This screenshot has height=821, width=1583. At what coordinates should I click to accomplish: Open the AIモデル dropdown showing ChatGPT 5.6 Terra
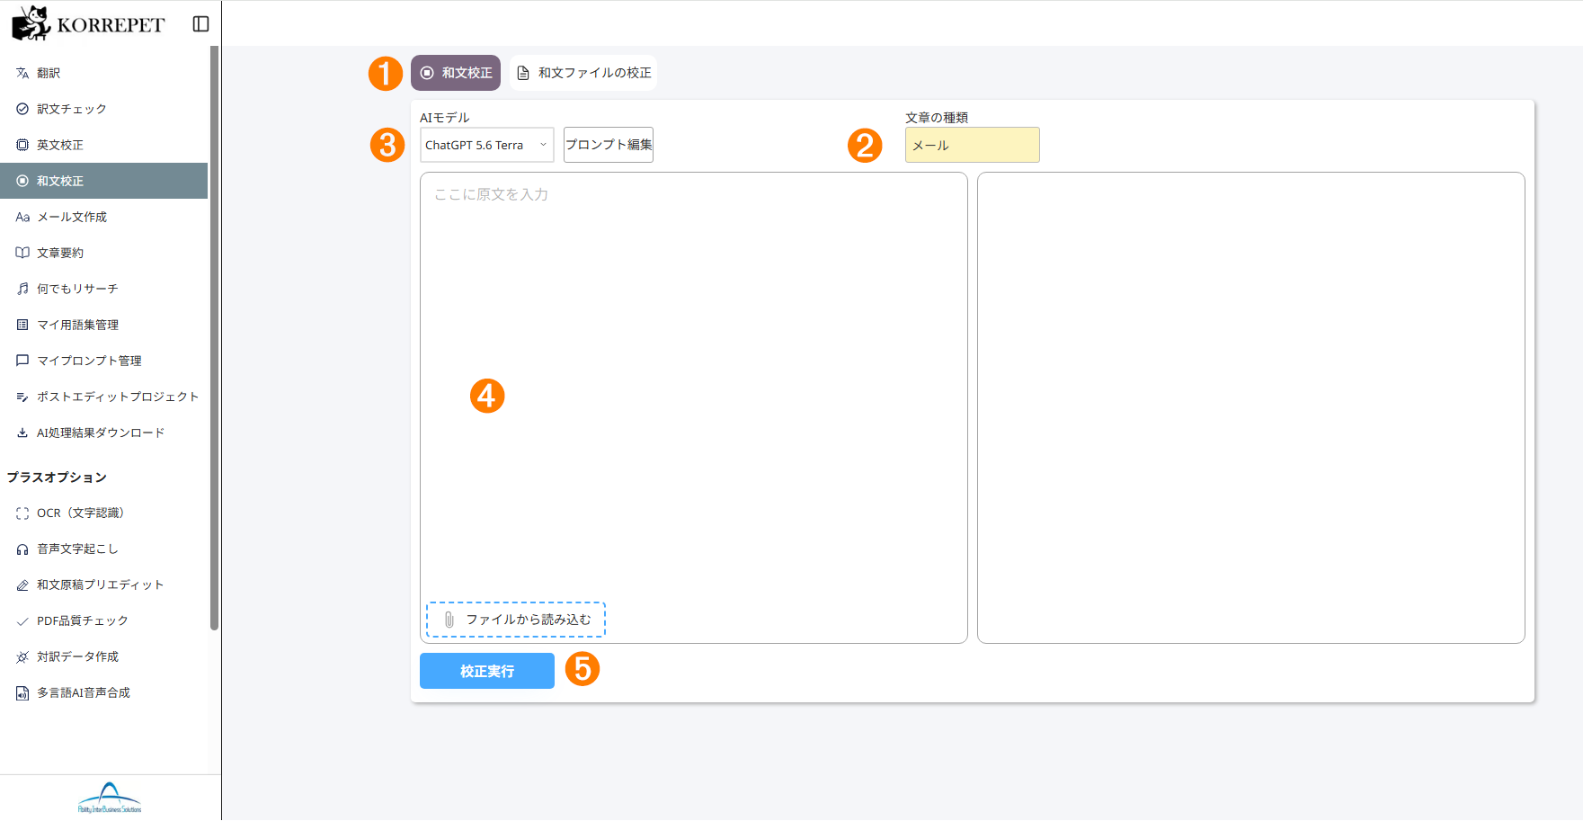click(487, 145)
